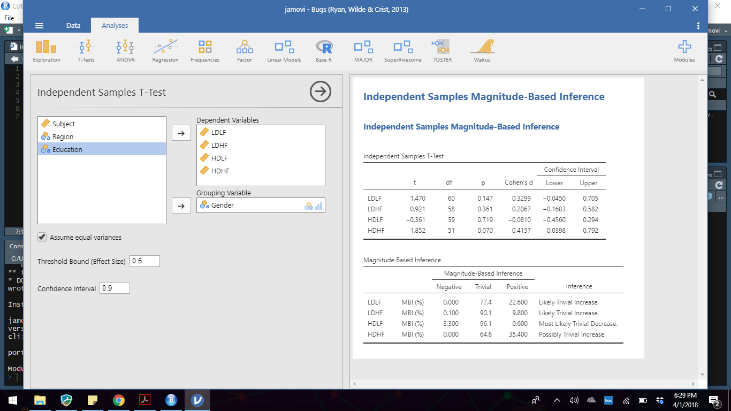
Task: Open File Explorer from taskbar
Action: click(40, 400)
